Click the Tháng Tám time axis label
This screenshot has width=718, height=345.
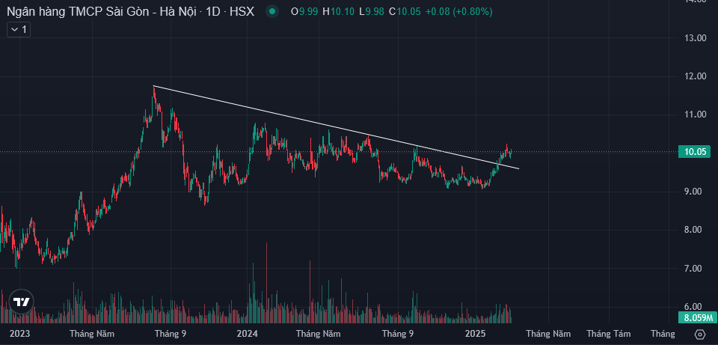click(x=609, y=334)
